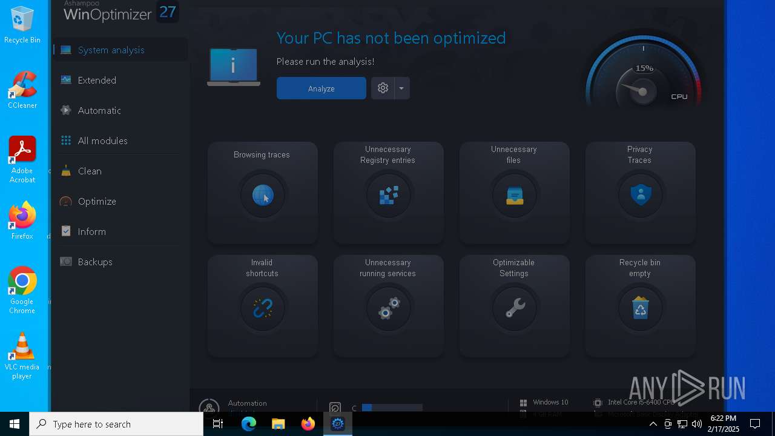The height and width of the screenshot is (436, 775).
Task: Click the drive C usage bar
Action: [x=392, y=408]
